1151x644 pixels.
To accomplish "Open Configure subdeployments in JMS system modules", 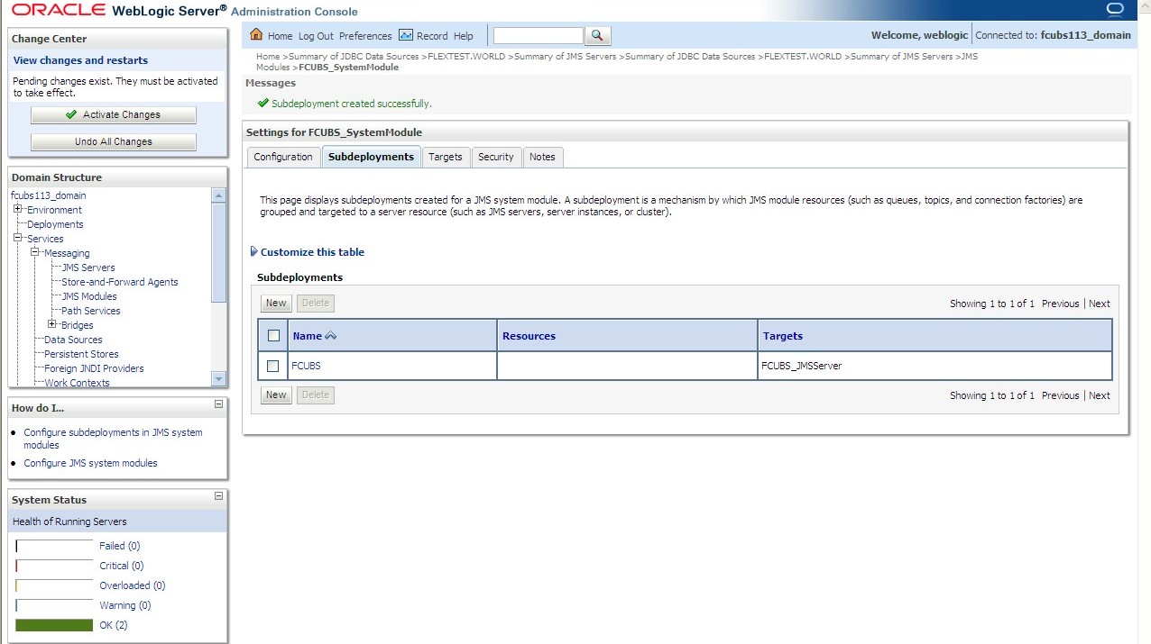I will (x=113, y=439).
